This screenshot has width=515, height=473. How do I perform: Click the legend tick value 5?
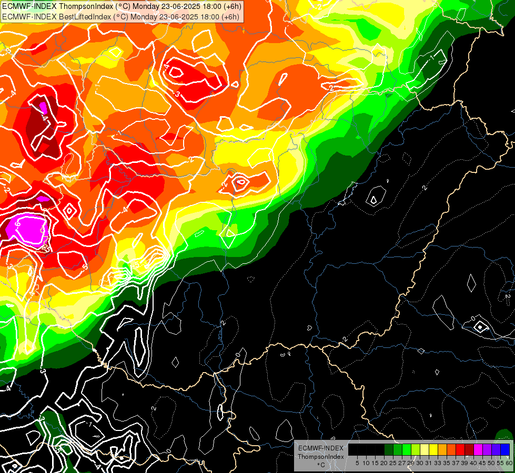tap(357, 463)
